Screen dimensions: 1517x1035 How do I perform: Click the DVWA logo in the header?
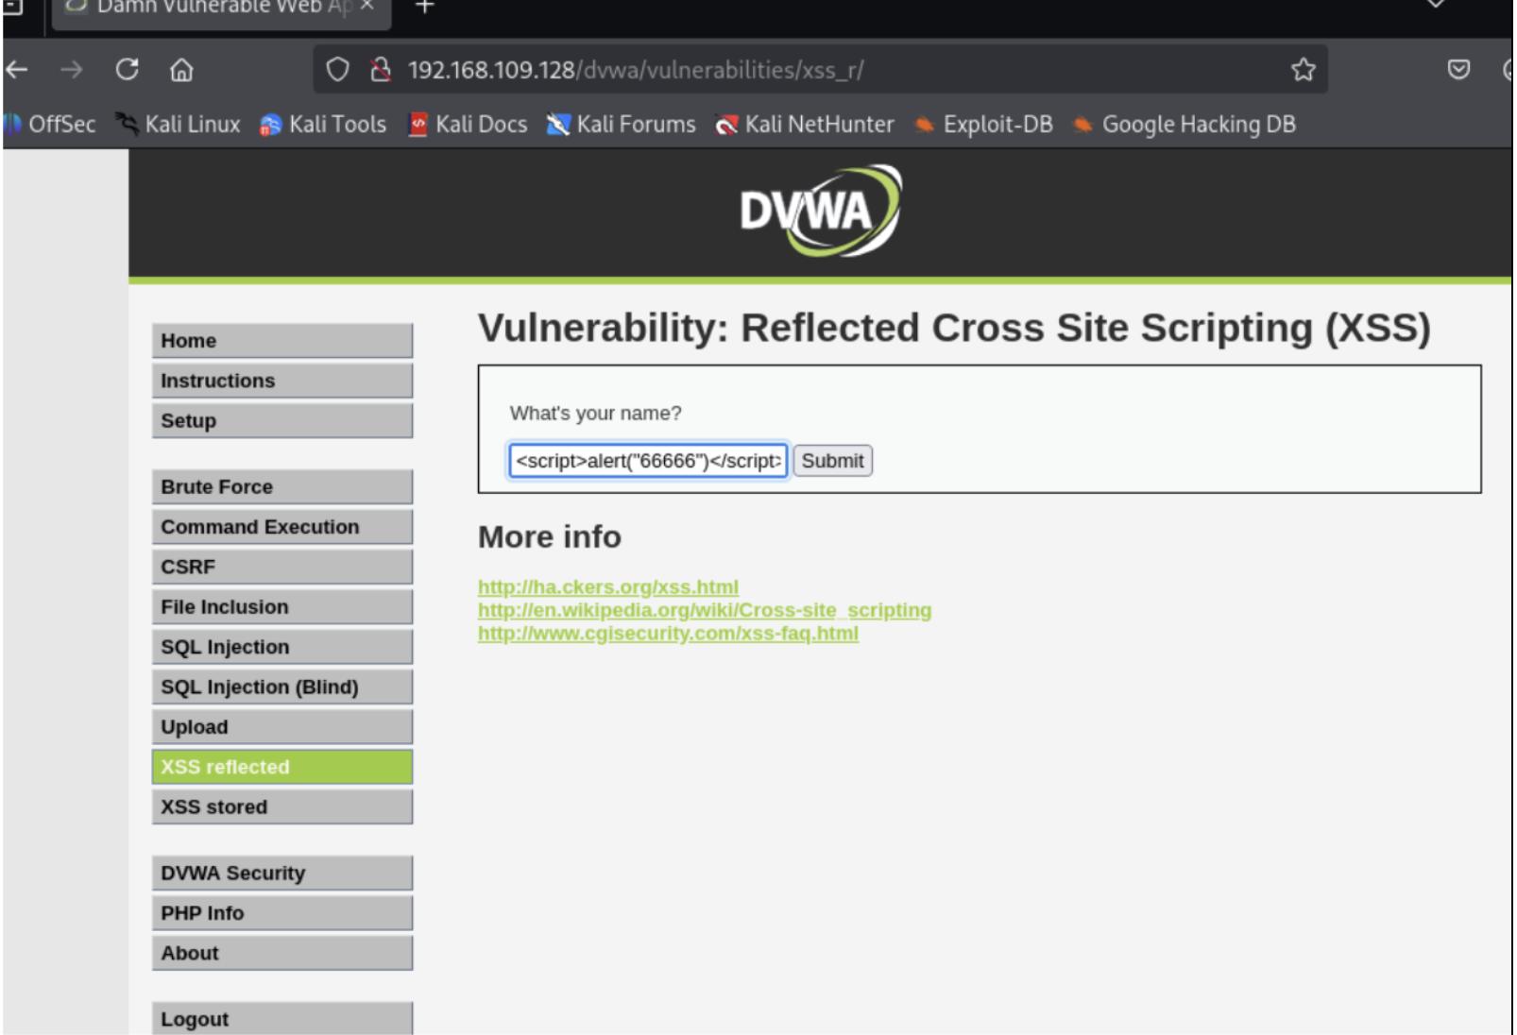pos(820,212)
